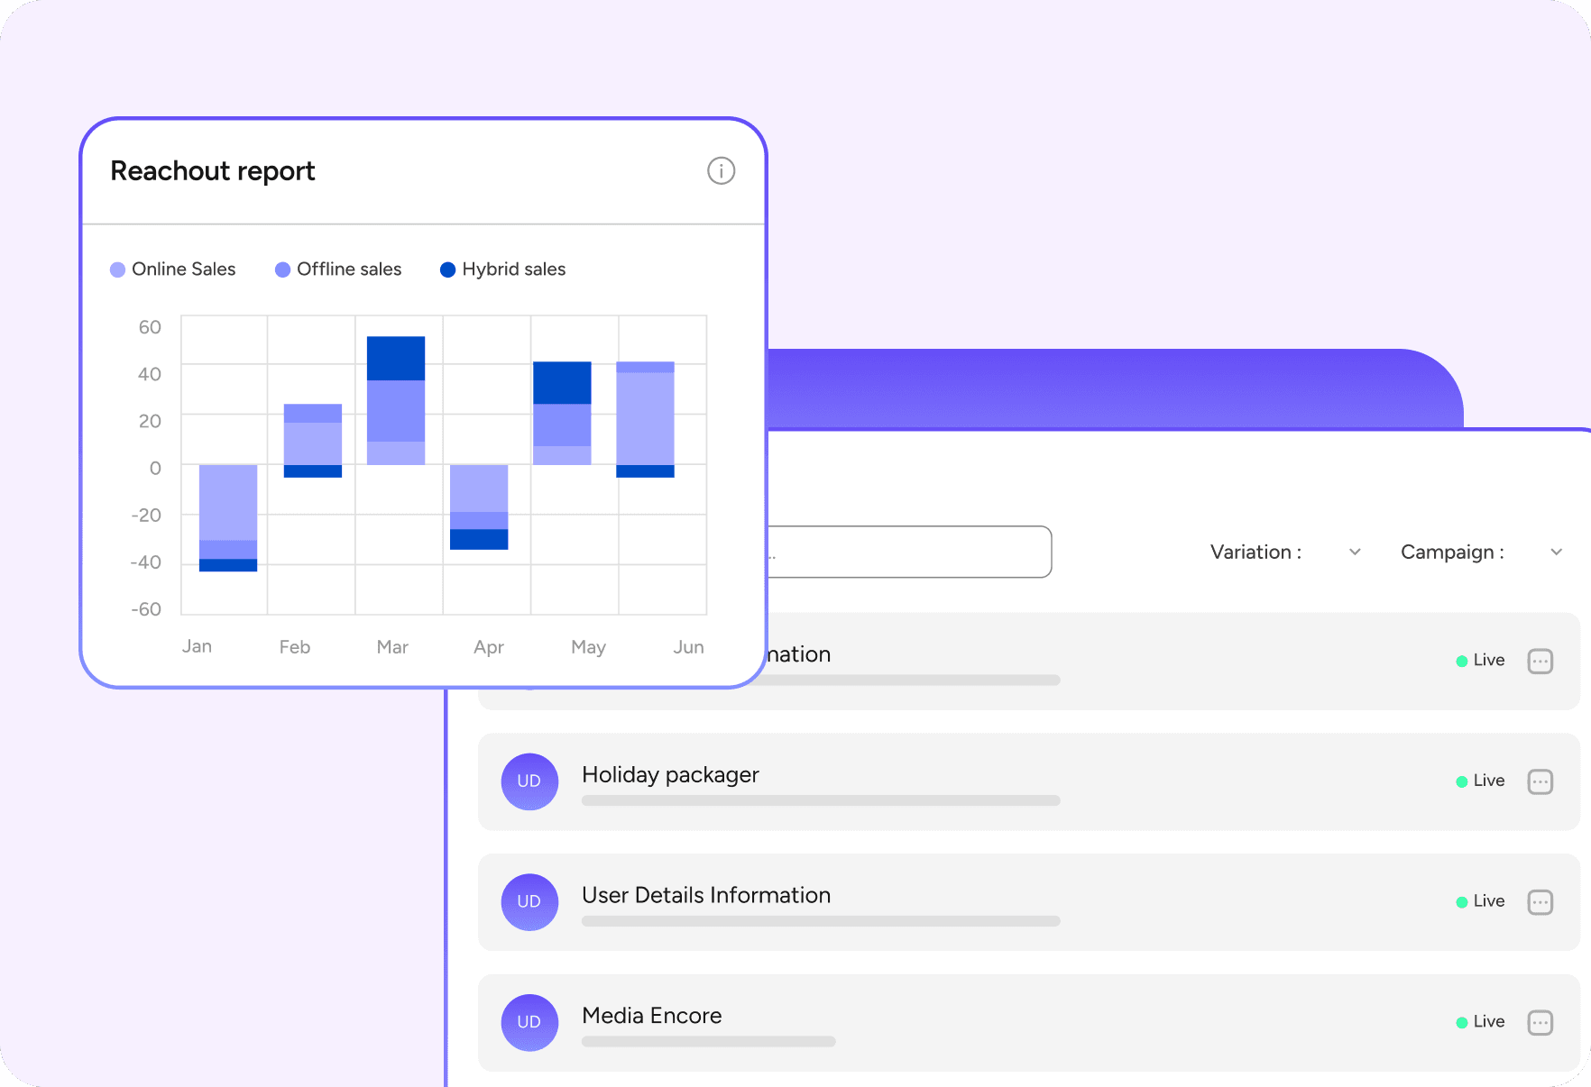Toggle Offline sales legend item
The width and height of the screenshot is (1591, 1087).
(x=338, y=269)
